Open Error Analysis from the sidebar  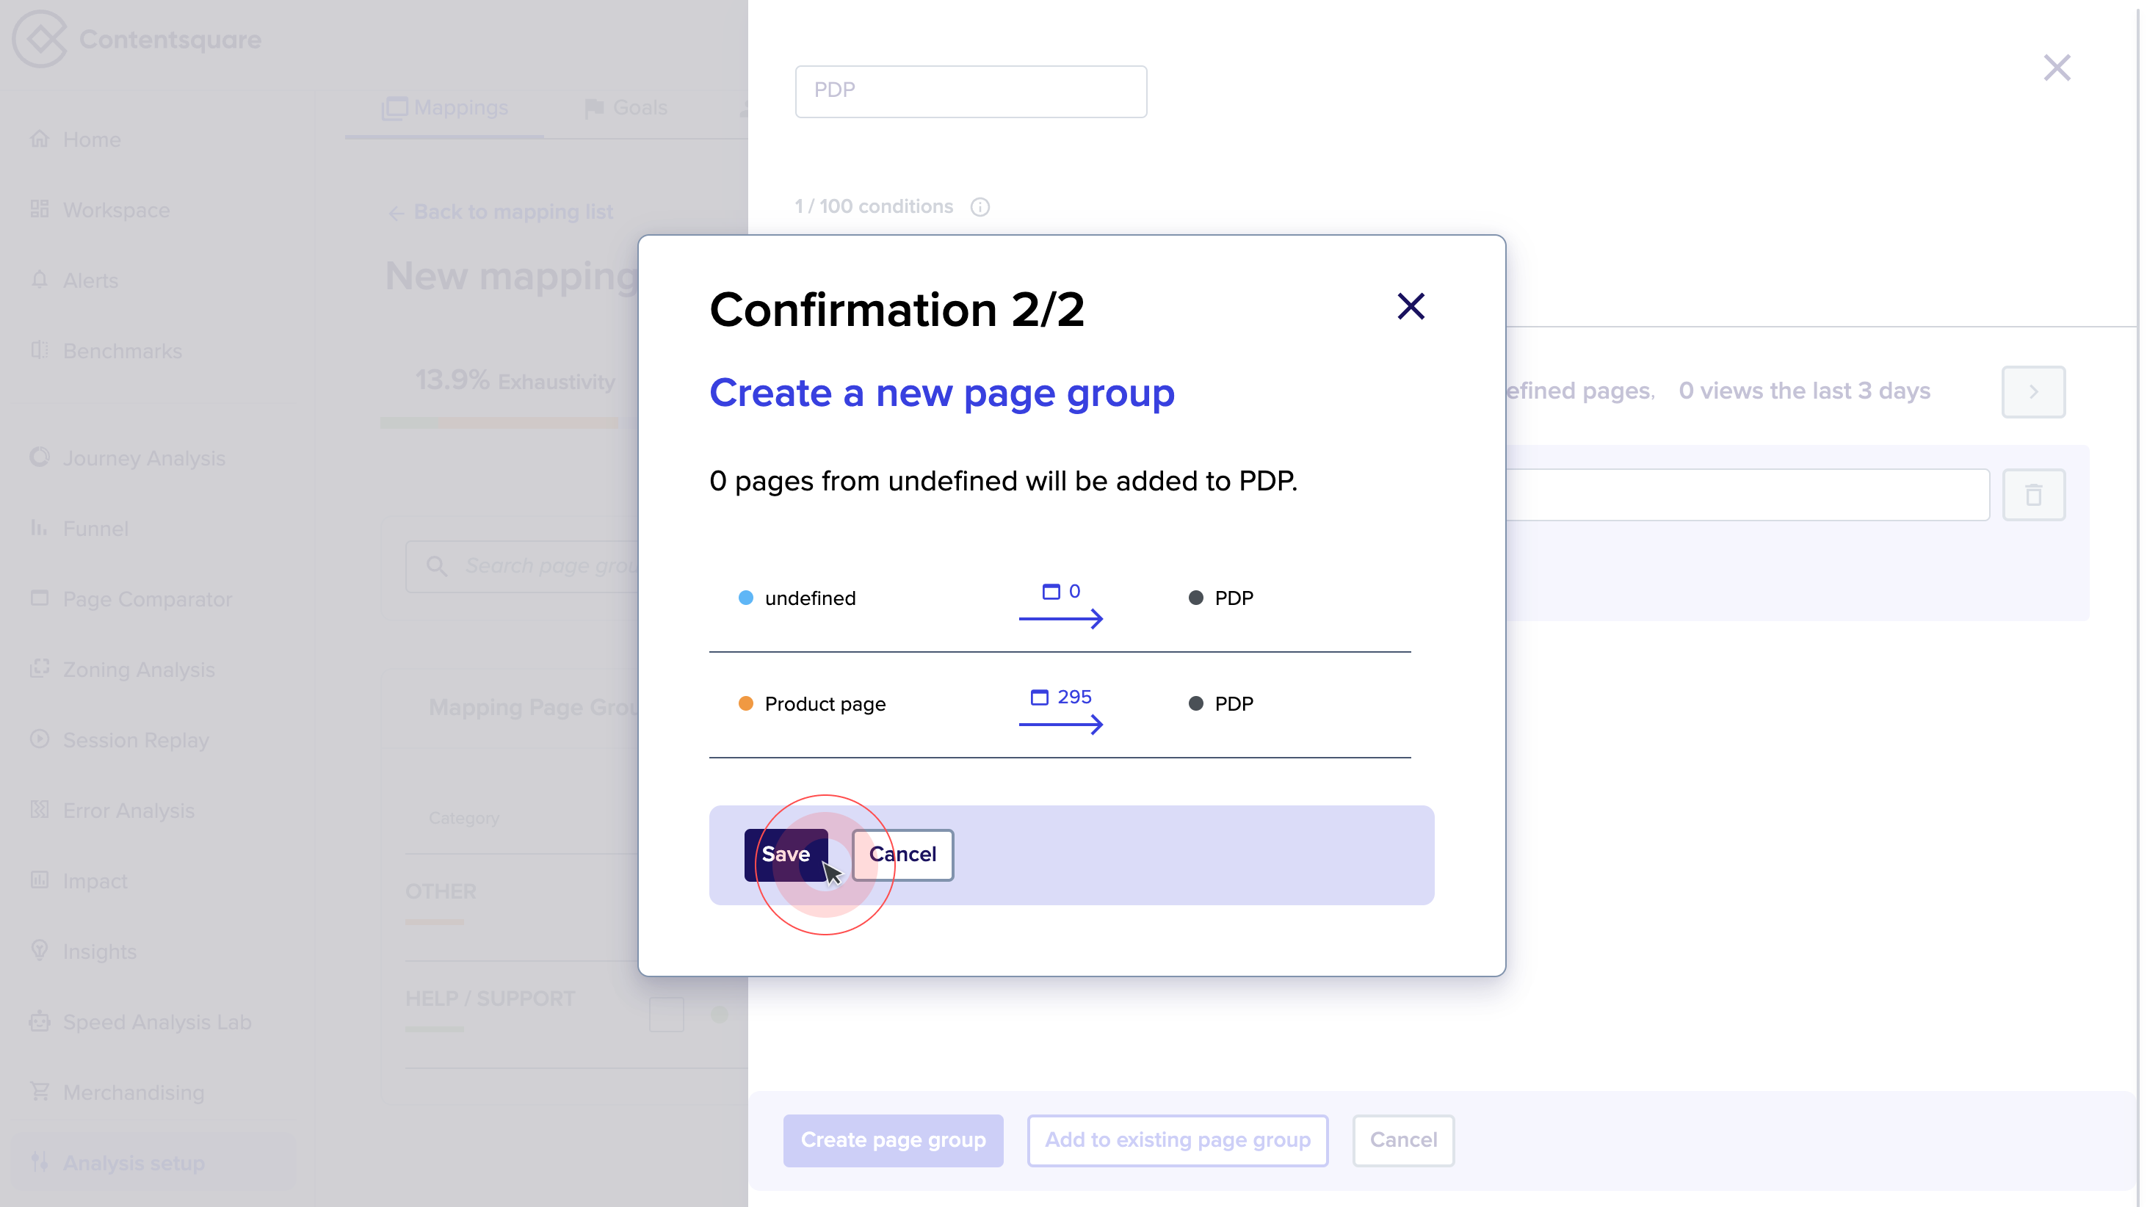pos(40,809)
